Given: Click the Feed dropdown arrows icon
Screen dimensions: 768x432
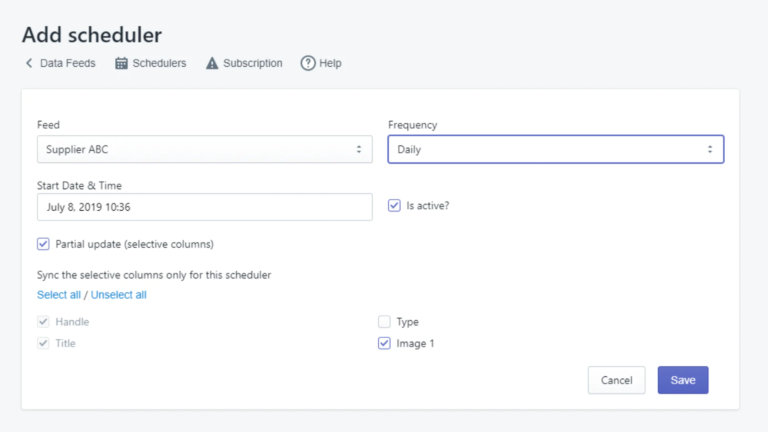Looking at the screenshot, I should point(359,149).
